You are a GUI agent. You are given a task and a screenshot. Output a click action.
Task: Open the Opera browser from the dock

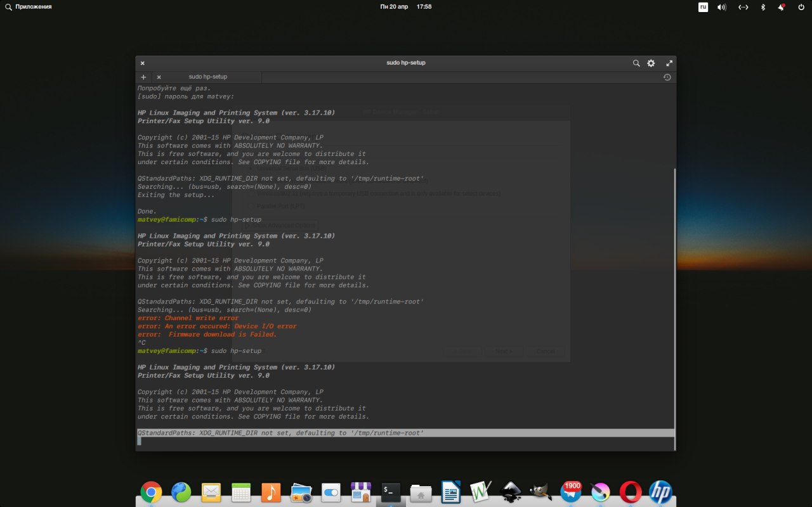point(631,492)
